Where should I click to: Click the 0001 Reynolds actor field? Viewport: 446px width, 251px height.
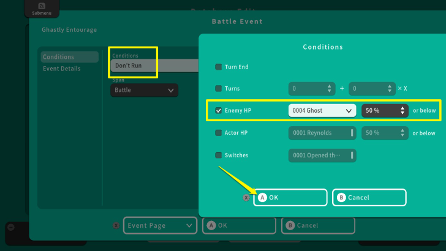point(321,133)
